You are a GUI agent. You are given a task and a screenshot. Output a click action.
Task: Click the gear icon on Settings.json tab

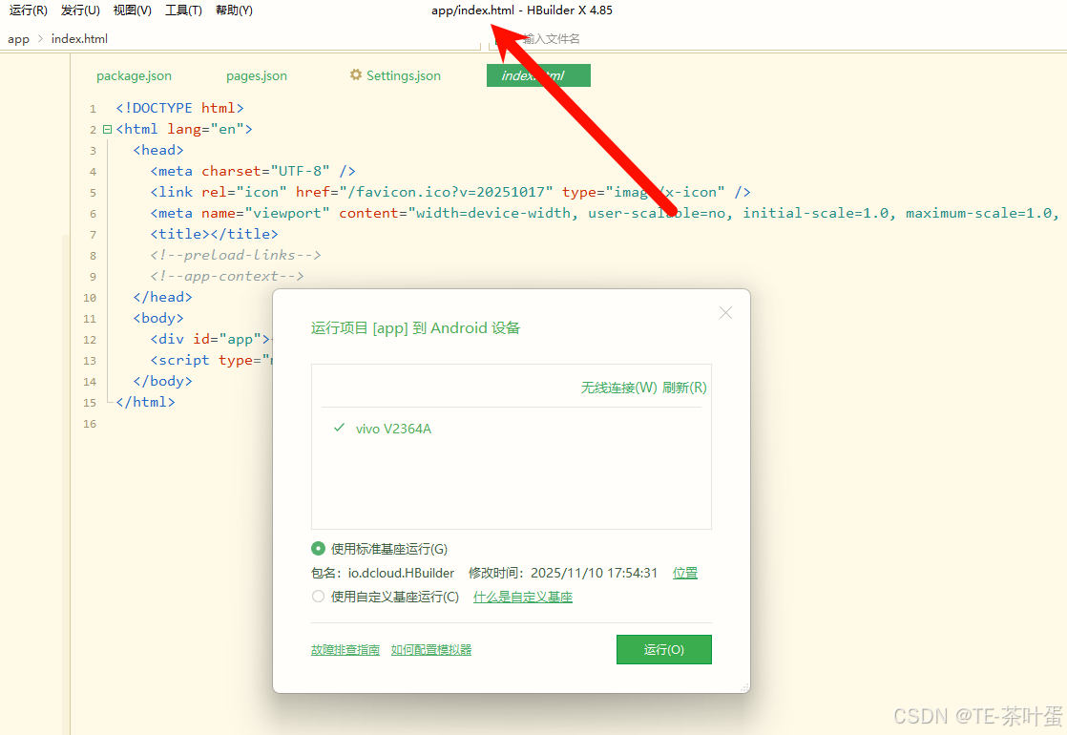[x=356, y=74]
